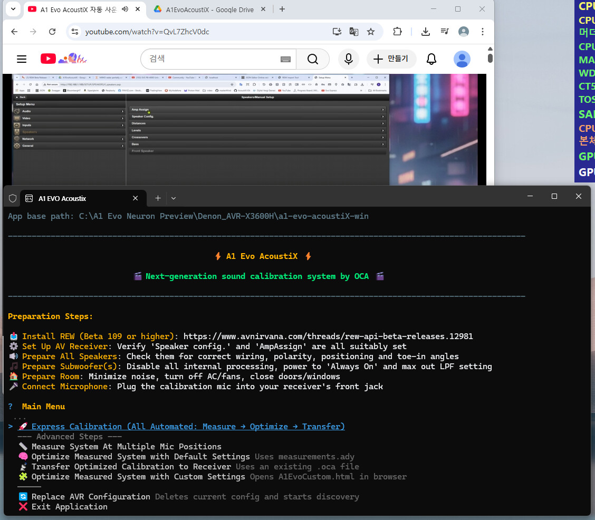595x520 pixels.
Task: Click the YouTube search magnifier button
Action: (x=313, y=59)
